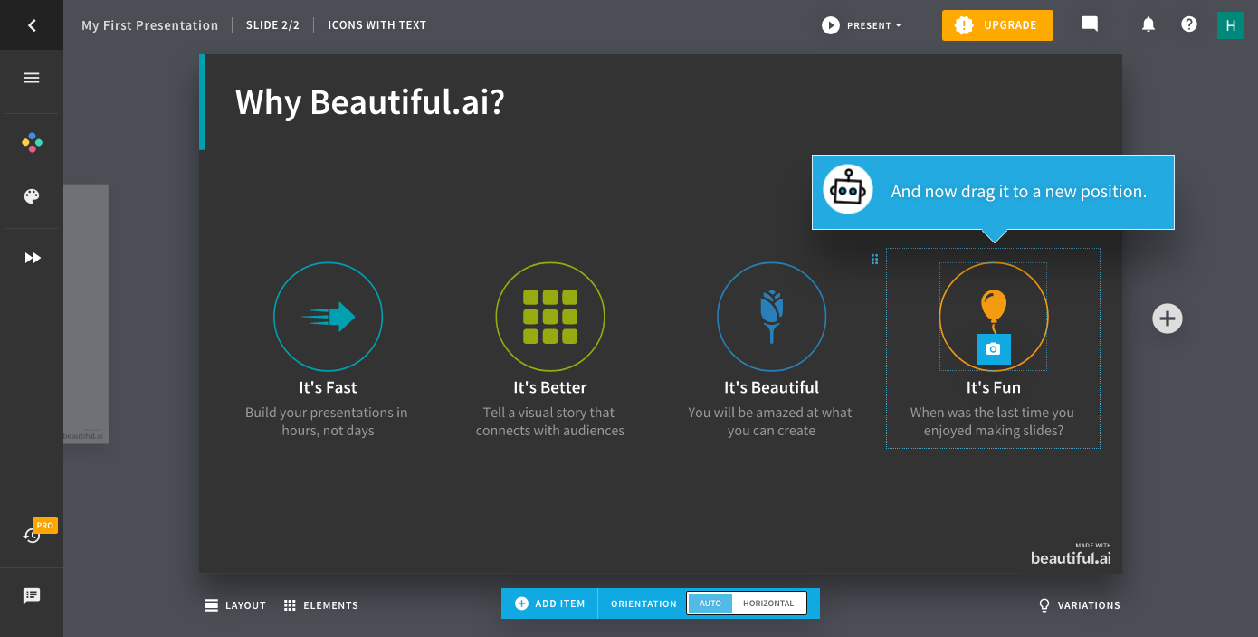Open the Elements panel
The image size is (1258, 637).
click(x=321, y=605)
